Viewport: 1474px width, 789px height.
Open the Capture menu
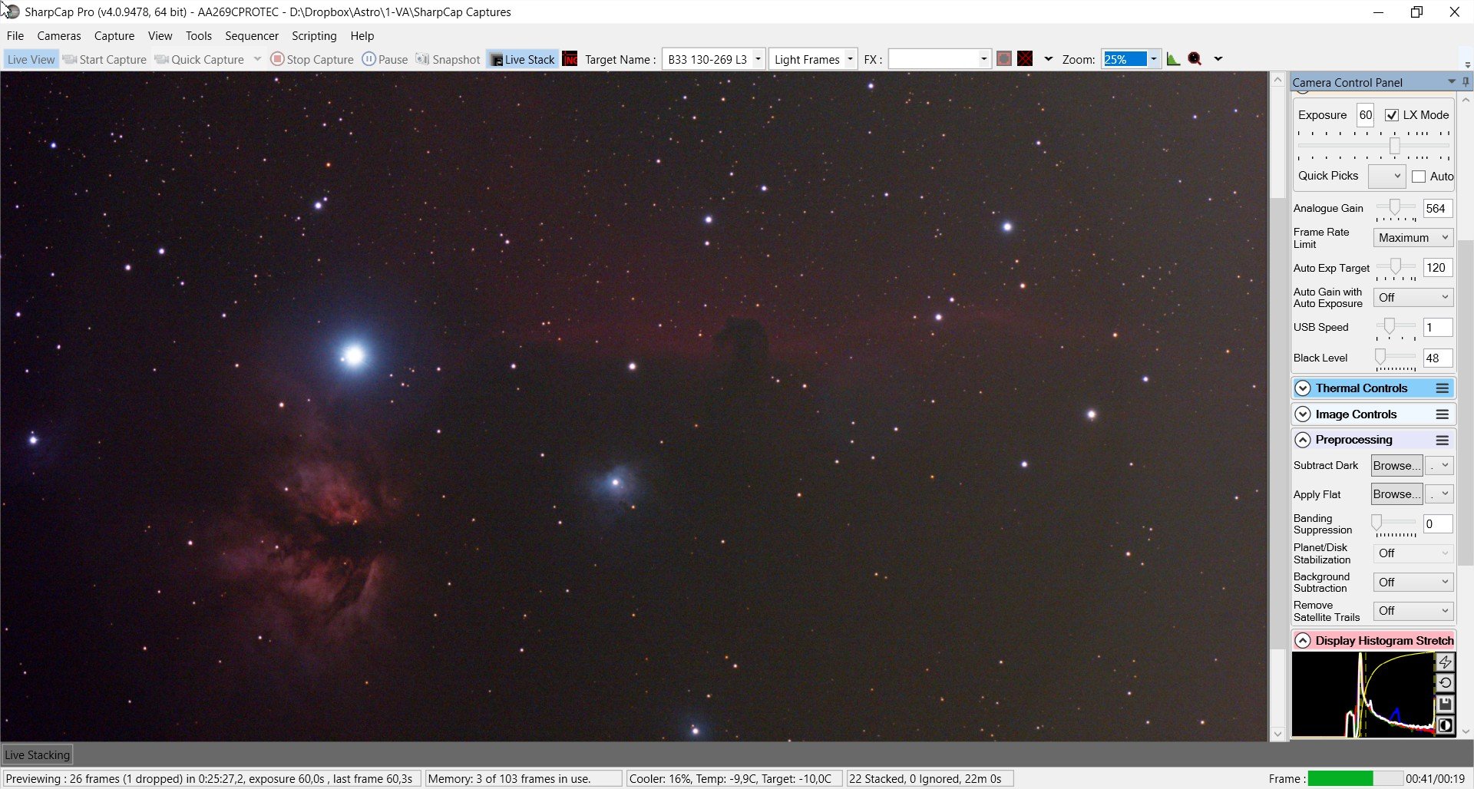pos(114,35)
